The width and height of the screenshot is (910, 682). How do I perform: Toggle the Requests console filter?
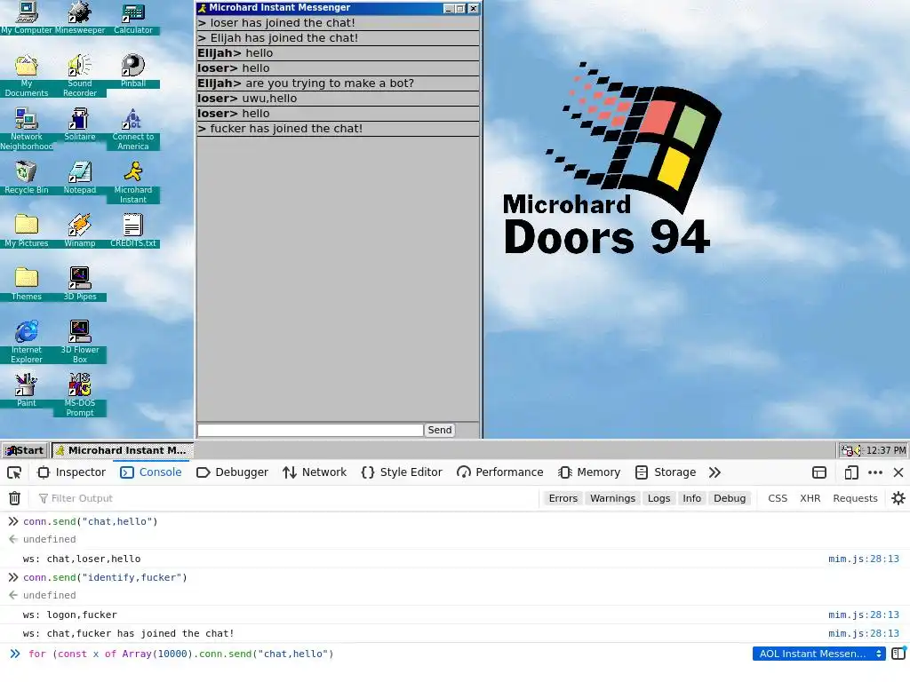pyautogui.click(x=855, y=498)
